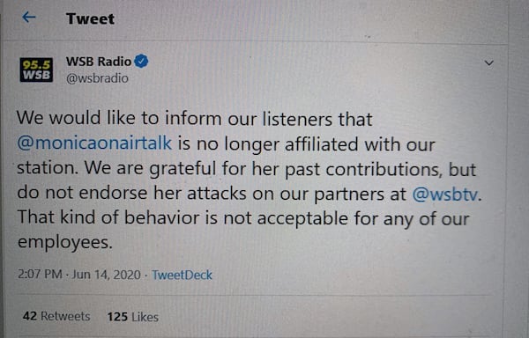Click the blue verified badge beside WSB Radio
Image resolution: width=529 pixels, height=338 pixels.
[x=141, y=62]
